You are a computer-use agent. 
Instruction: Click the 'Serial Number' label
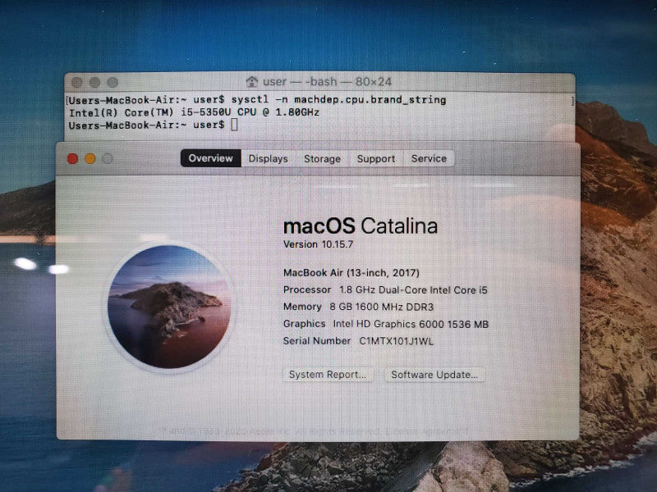pos(317,341)
